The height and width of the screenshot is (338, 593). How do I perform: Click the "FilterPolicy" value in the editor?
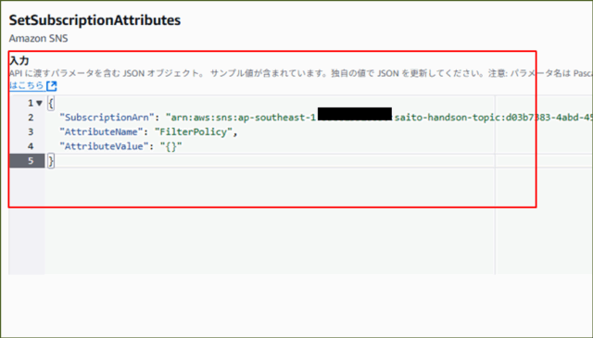(x=194, y=131)
